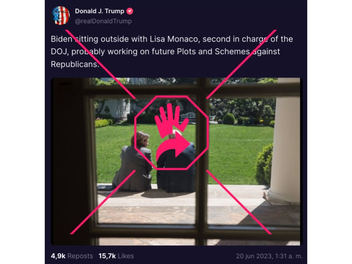
Task: View the 15,7k likes count
Action: coord(107,256)
